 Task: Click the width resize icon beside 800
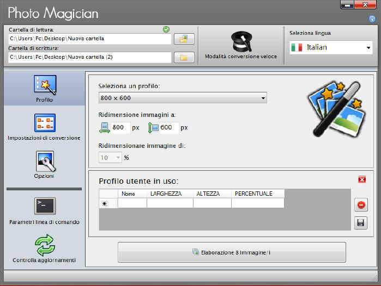[105, 128]
